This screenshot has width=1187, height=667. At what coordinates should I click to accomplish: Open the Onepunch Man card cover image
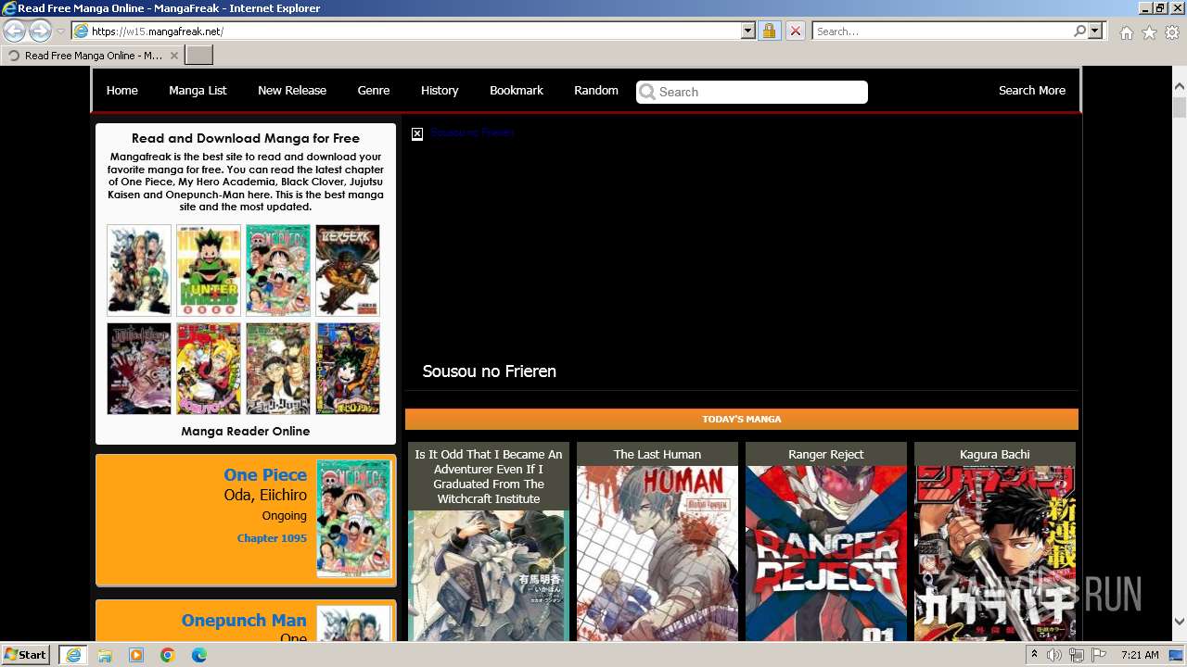(354, 623)
